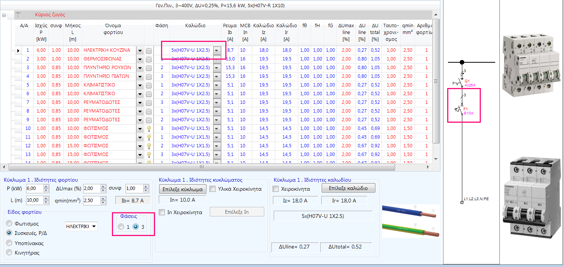Enable the Υλικά Χειροκίνητα checkbox
This screenshot has height=267, width=564.
pos(212,189)
